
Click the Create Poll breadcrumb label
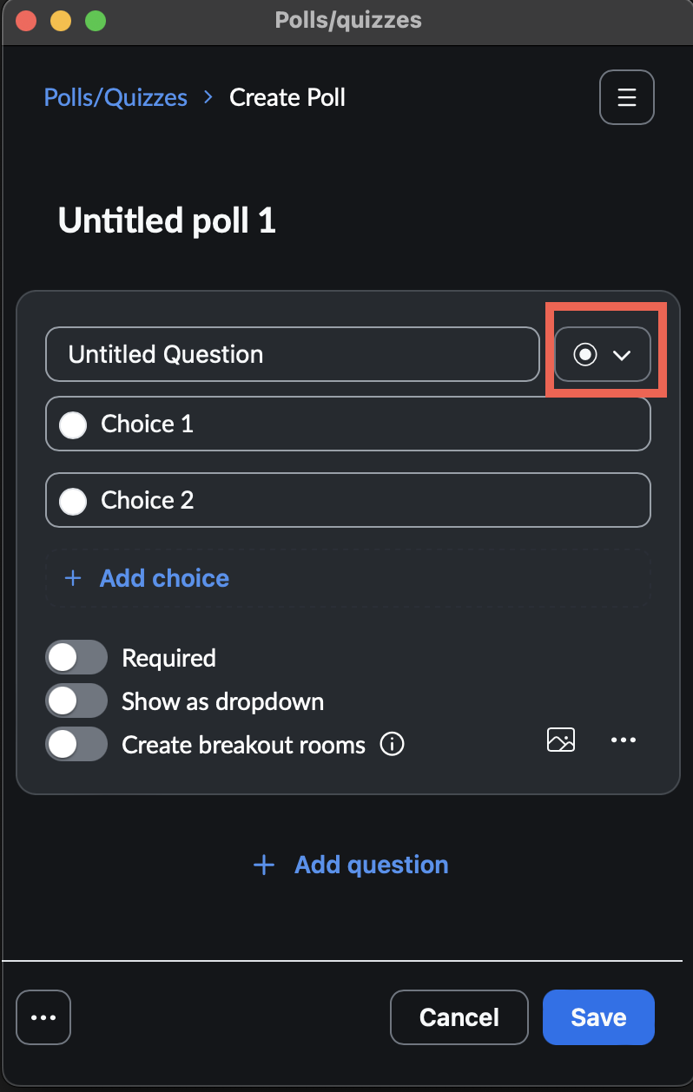click(x=287, y=97)
